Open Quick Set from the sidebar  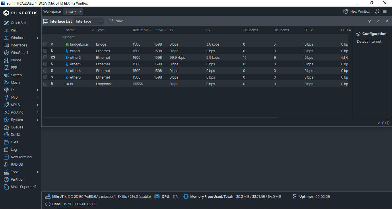click(x=18, y=23)
